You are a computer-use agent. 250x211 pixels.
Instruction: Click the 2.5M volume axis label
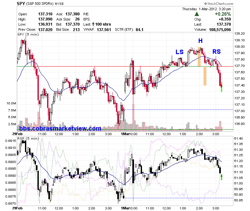pos(12,124)
